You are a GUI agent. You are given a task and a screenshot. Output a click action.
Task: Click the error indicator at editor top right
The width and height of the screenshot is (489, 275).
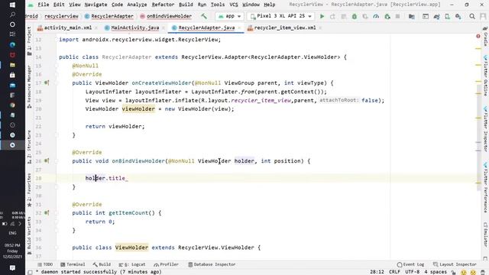(478, 37)
